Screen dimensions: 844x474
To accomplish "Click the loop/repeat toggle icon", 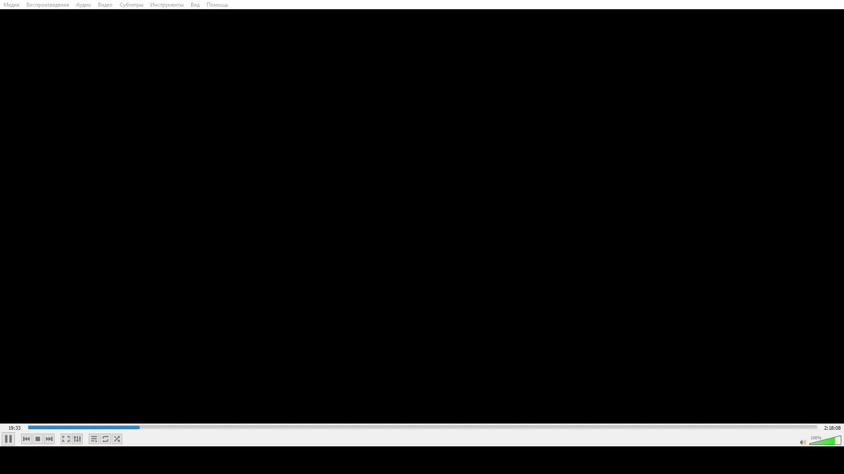I will (105, 439).
